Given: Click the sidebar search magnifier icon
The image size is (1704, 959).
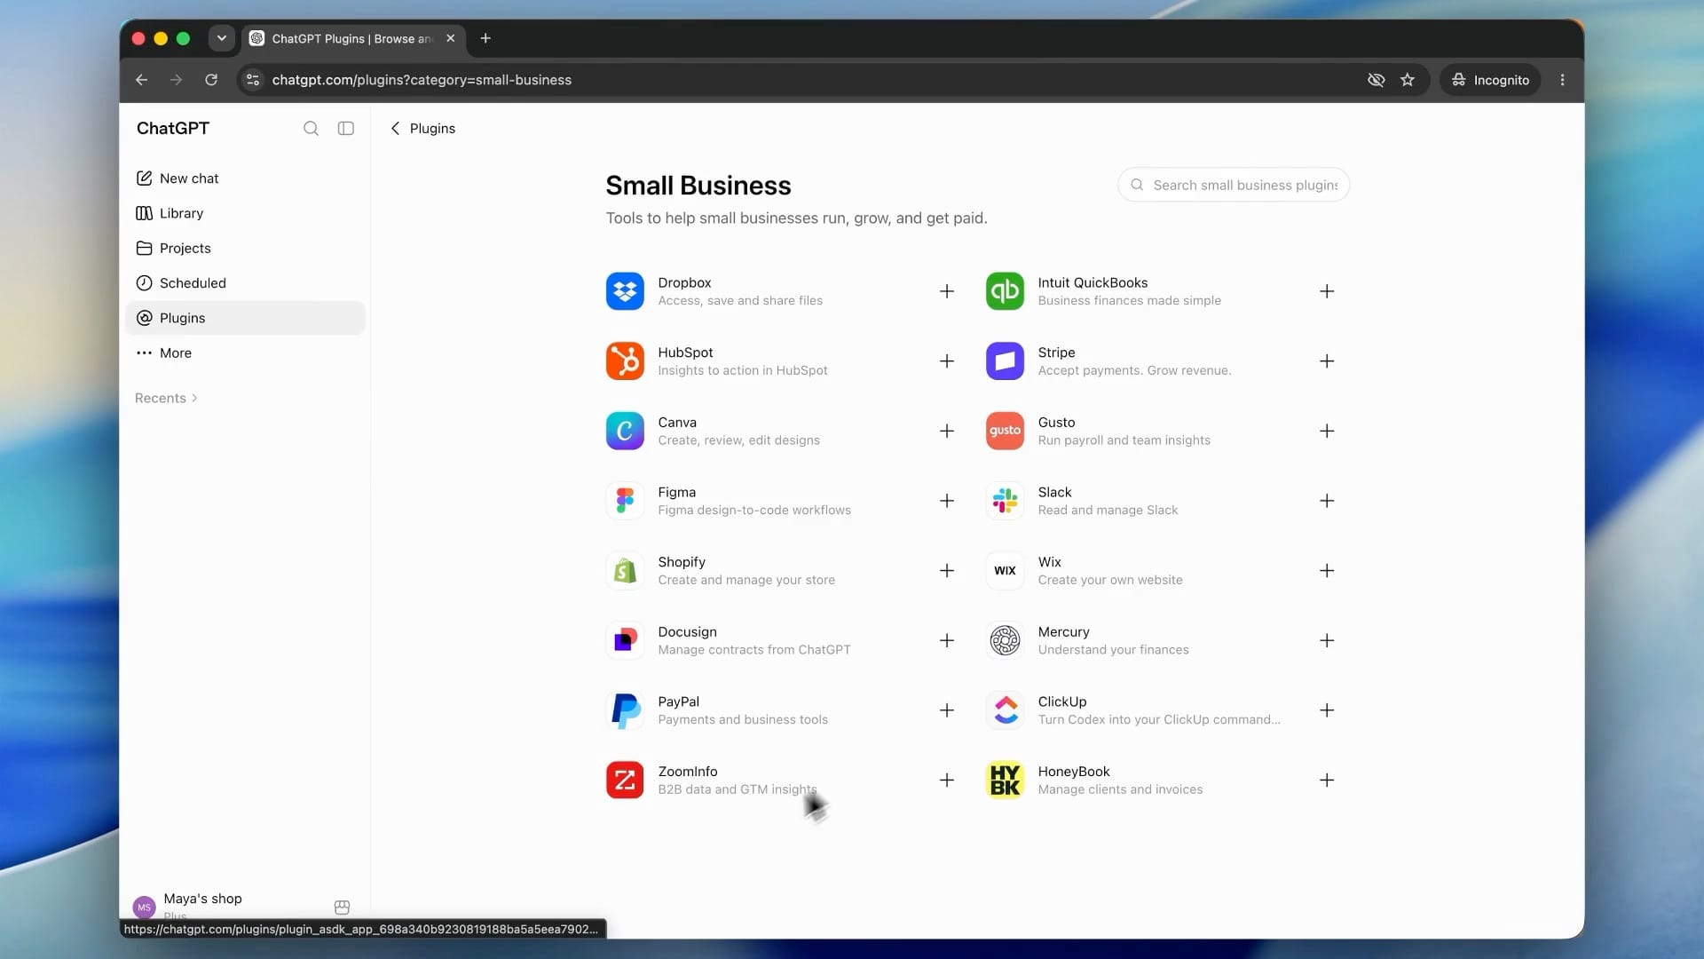Looking at the screenshot, I should click(311, 129).
